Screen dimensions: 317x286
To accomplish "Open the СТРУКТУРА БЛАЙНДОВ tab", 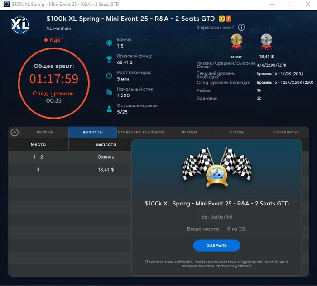I will [x=141, y=132].
